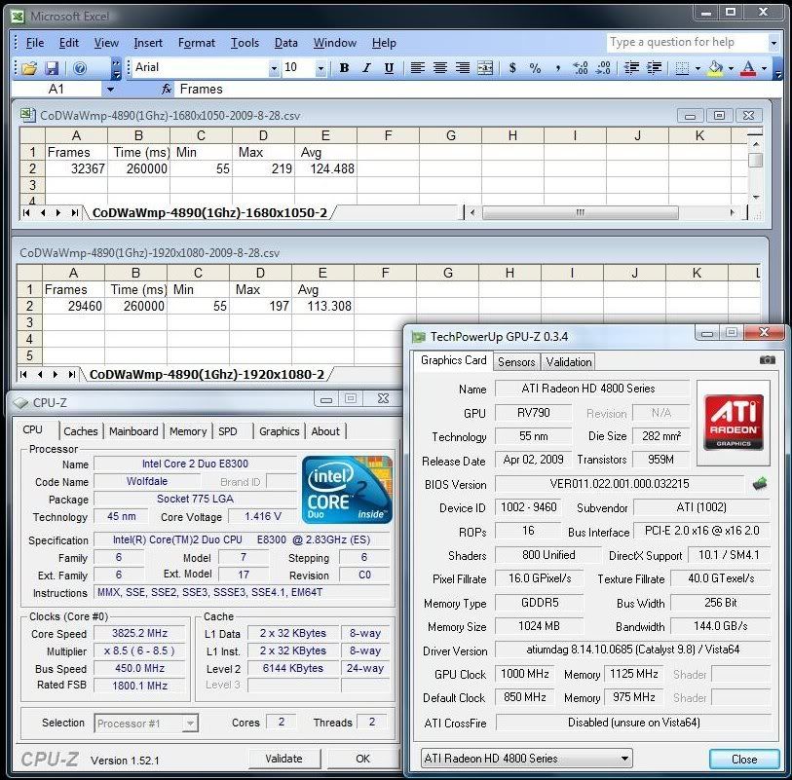Open the Name Box dropdown arrow
Viewport: 792px width, 780px height.
(110, 90)
